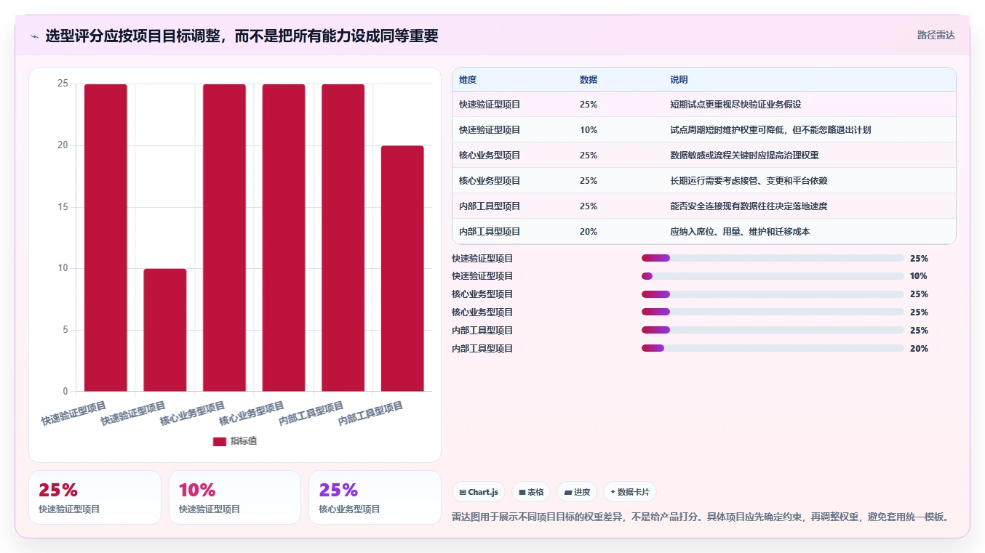This screenshot has width=985, height=553.
Task: Select the Chart.js chip
Action: 479,492
